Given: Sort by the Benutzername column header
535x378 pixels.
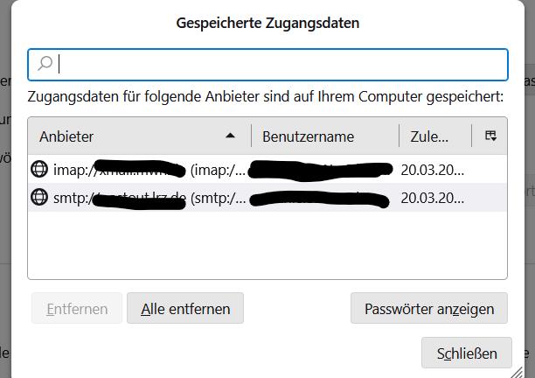Looking at the screenshot, I should click(325, 136).
